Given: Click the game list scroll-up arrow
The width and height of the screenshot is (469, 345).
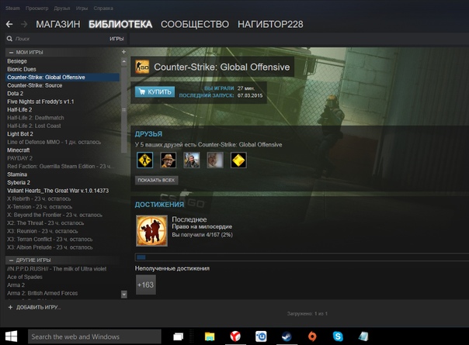Looking at the screenshot, I should [123, 61].
